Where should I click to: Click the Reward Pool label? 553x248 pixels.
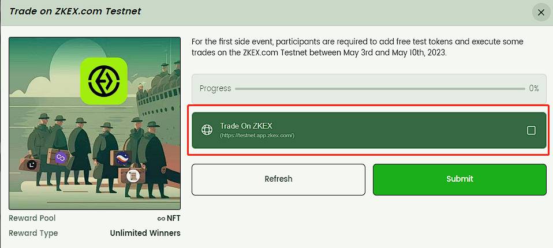point(32,219)
